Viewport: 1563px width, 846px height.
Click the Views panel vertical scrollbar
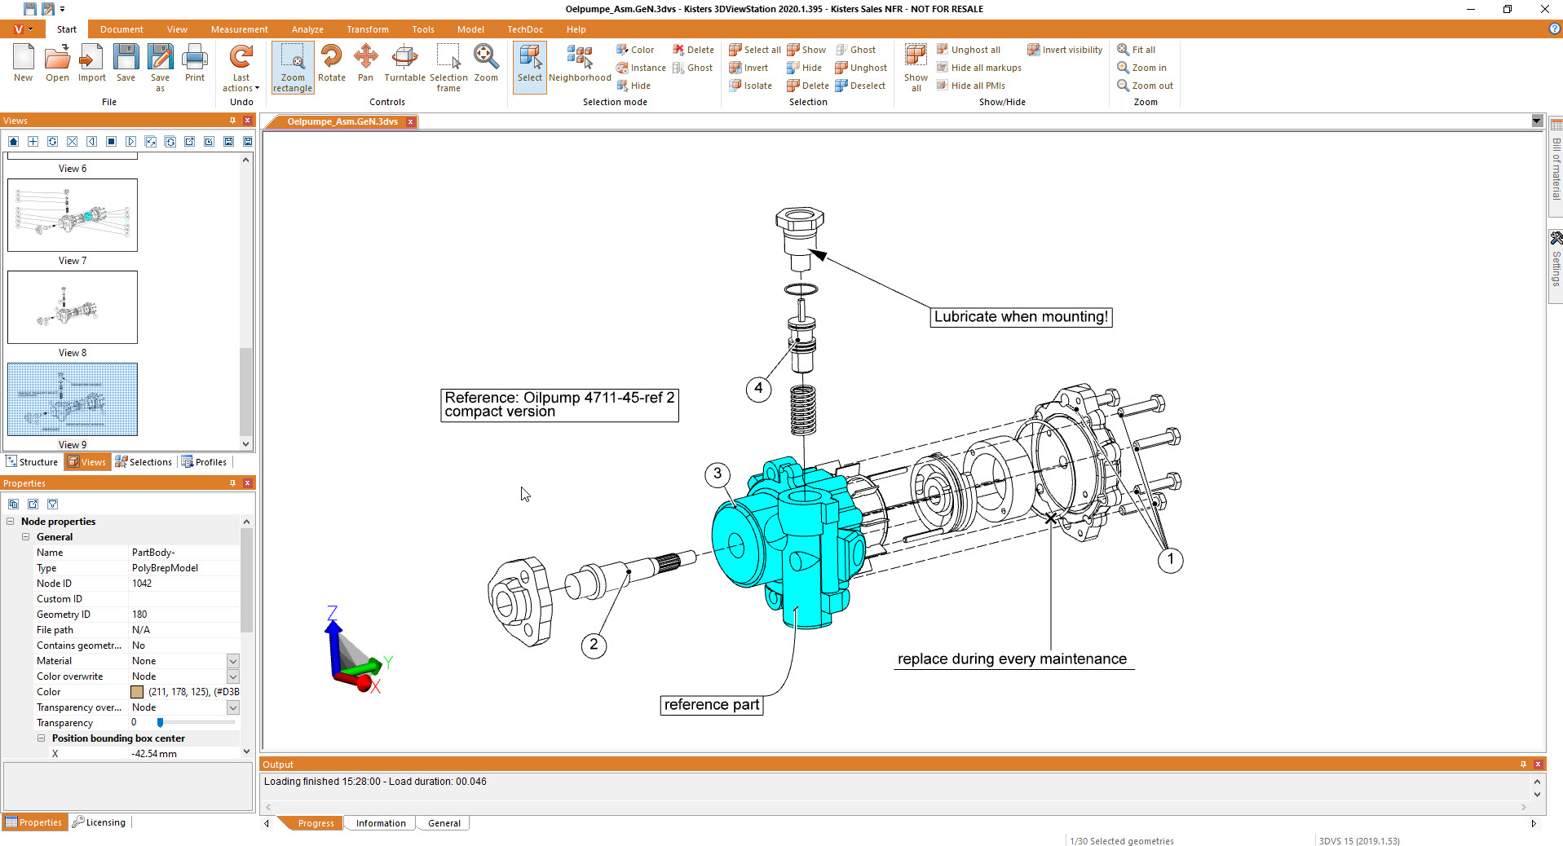[x=245, y=302]
